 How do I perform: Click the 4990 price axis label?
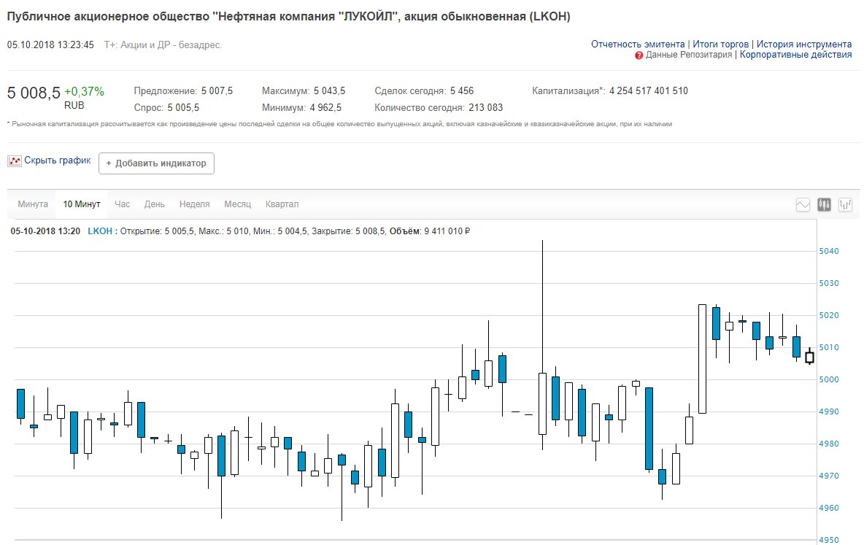click(829, 411)
